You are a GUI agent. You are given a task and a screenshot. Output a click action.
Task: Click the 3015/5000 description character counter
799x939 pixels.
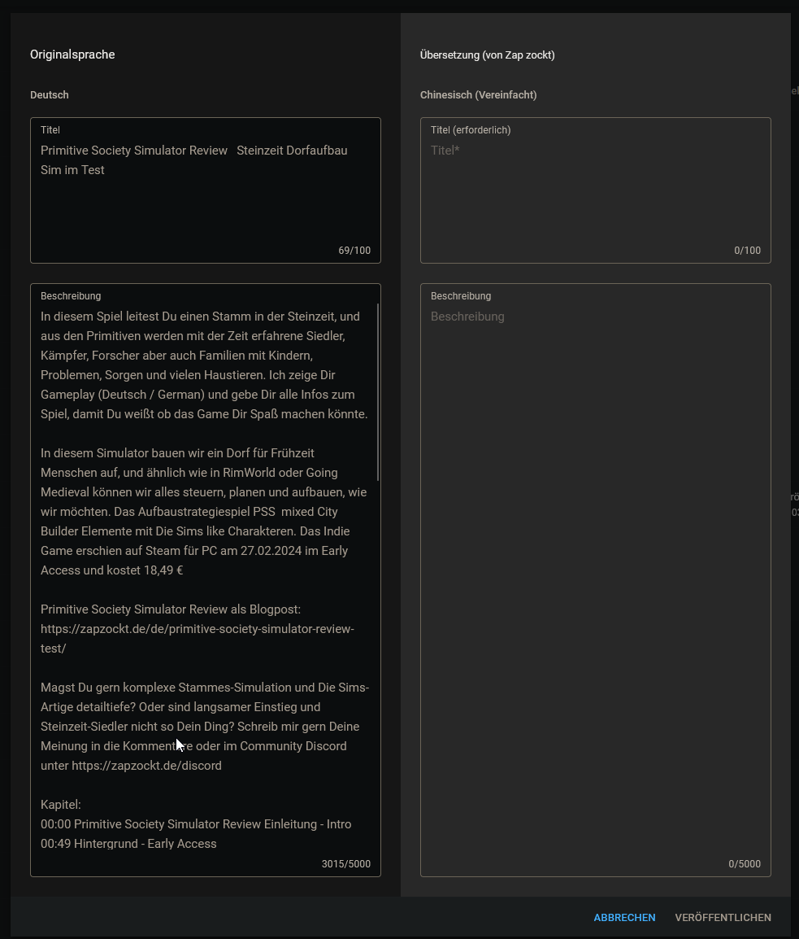click(x=346, y=863)
